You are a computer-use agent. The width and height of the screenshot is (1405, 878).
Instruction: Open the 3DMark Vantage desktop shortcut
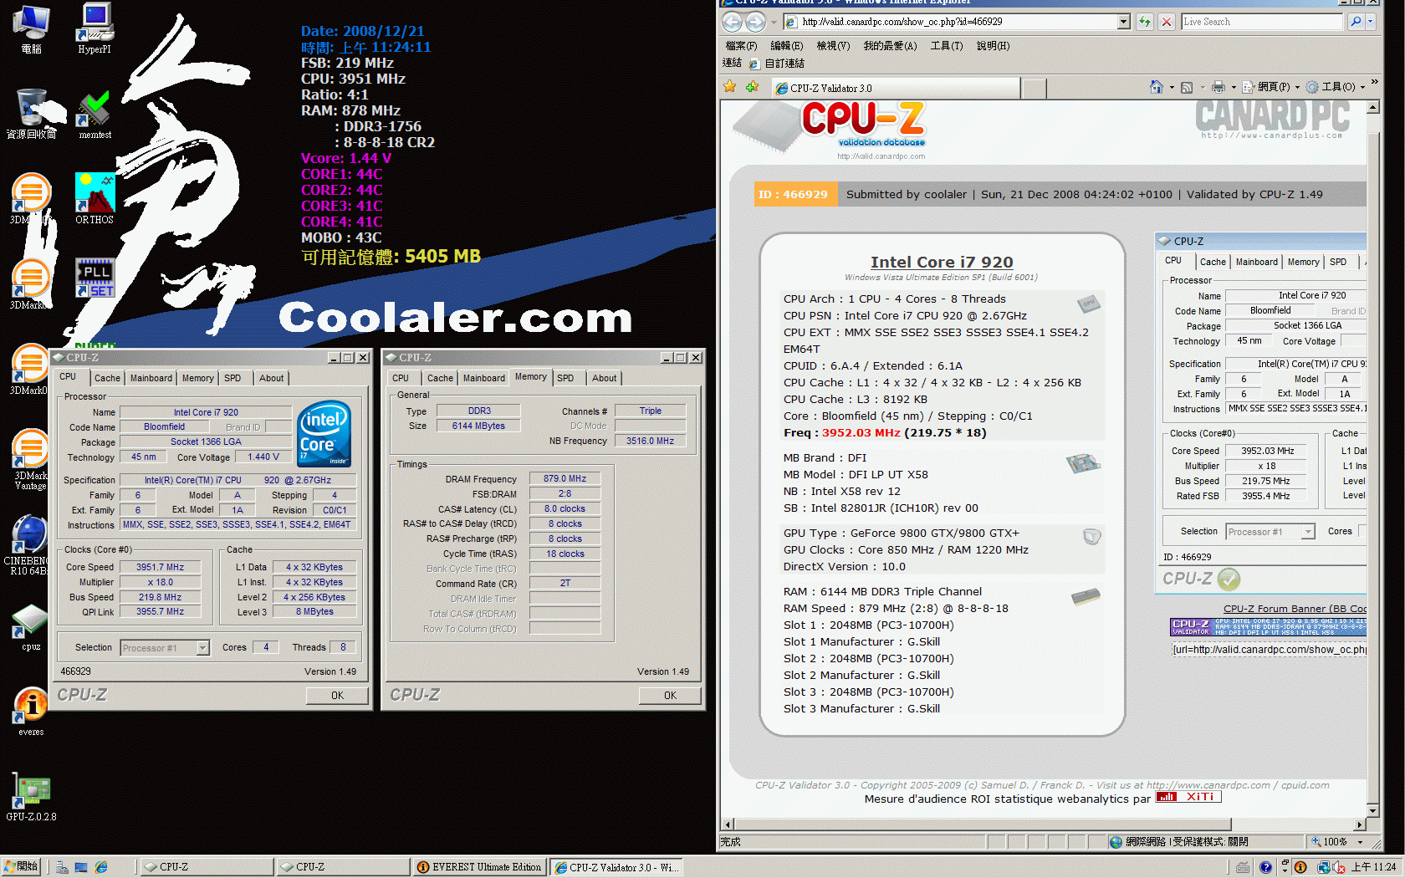pos(31,459)
